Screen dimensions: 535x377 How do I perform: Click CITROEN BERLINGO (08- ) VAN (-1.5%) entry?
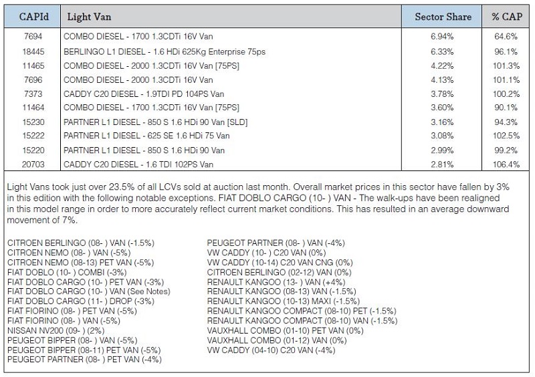[x=81, y=243]
